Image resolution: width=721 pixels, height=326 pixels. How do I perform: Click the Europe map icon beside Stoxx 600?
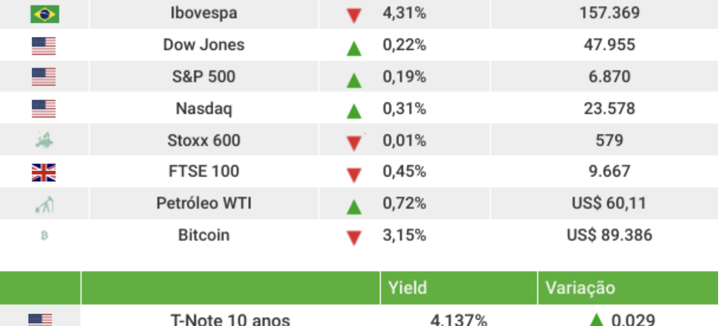point(44,140)
